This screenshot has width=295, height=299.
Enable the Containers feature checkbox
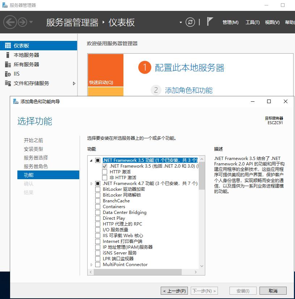point(97,207)
